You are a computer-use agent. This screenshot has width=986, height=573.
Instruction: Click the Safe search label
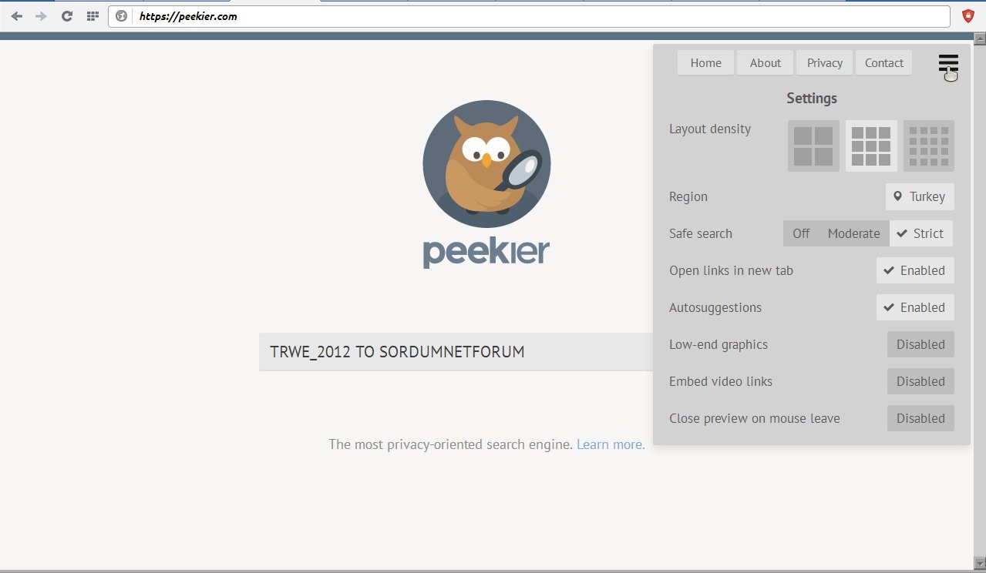pos(701,233)
